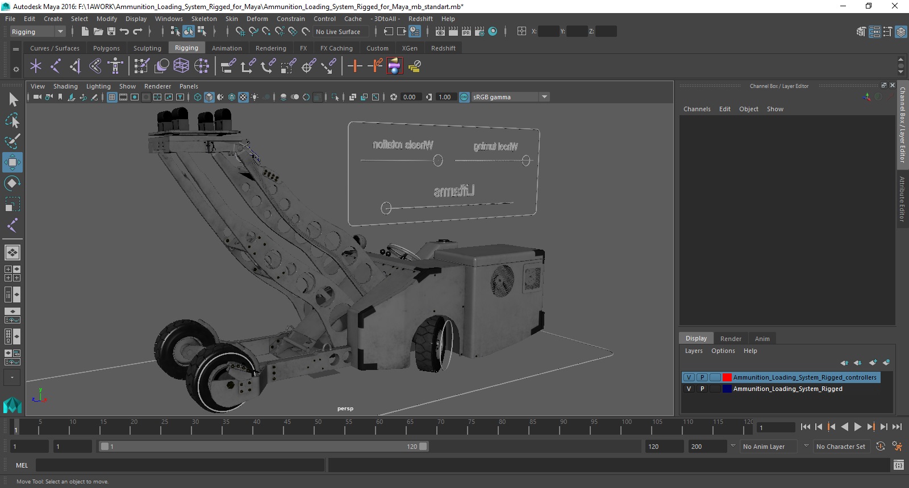Image resolution: width=909 pixels, height=488 pixels.
Task: Toggle visibility V of Ammunition_Loading_System_Rigged layer
Action: tap(689, 389)
